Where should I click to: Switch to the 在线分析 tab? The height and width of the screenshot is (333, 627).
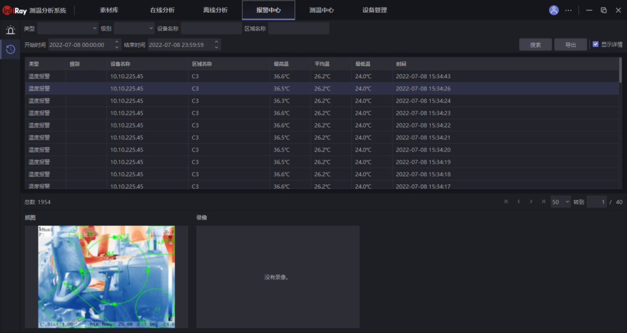(162, 10)
